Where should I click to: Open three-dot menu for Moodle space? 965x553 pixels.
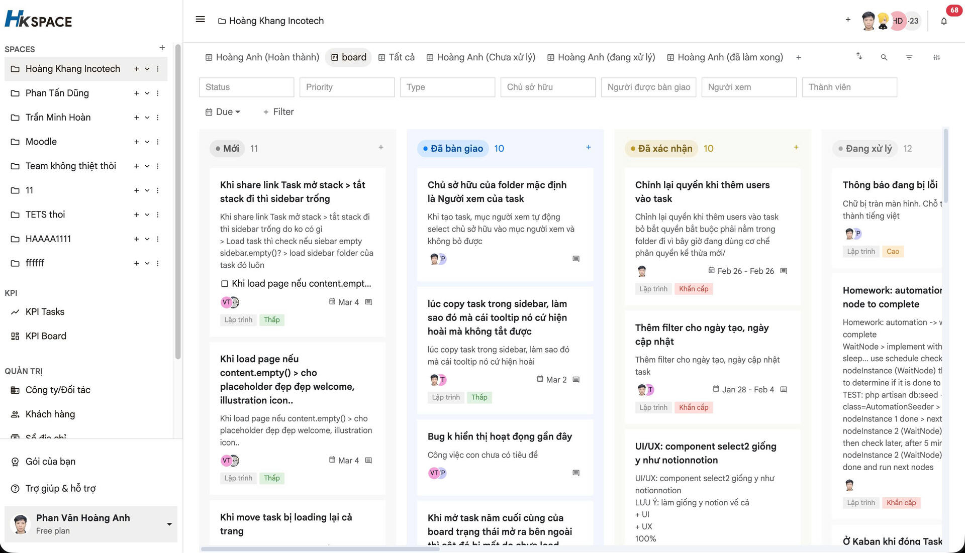158,142
